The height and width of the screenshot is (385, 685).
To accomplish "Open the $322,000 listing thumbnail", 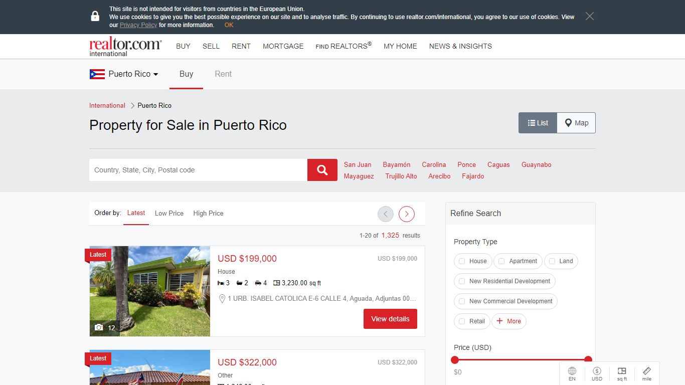I will [150, 367].
